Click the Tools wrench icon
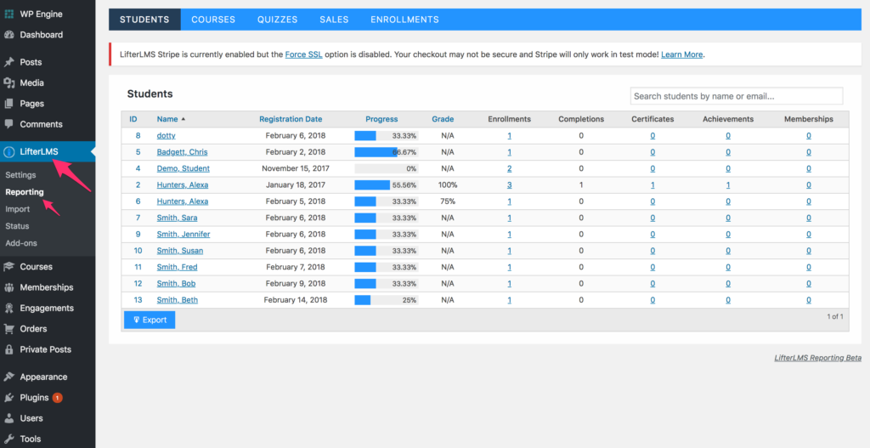 coord(8,439)
